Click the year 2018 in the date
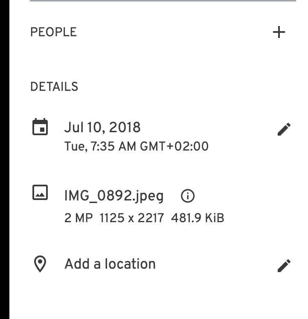 tap(125, 128)
